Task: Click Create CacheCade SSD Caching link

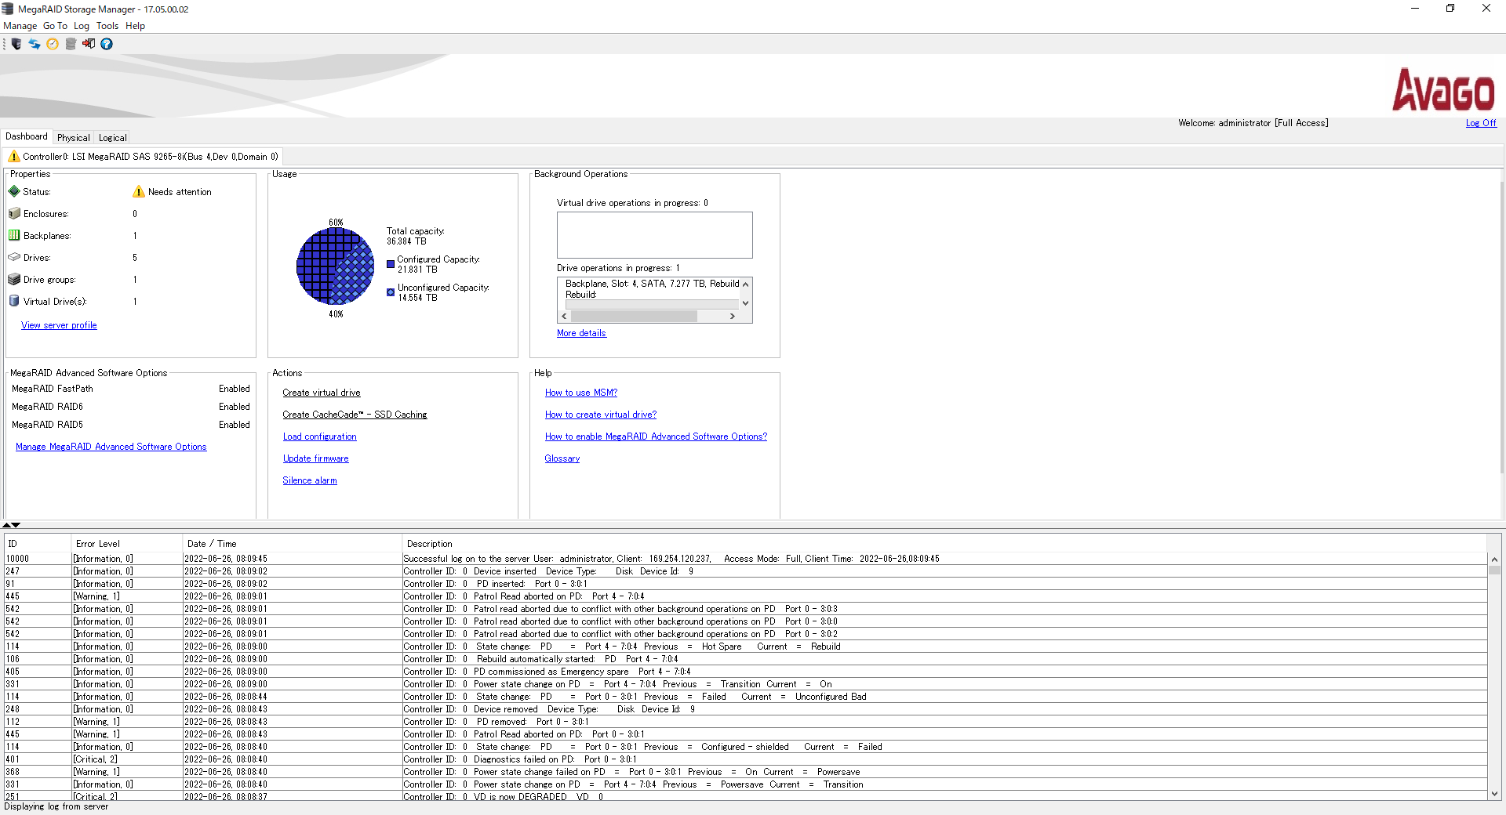Action: [355, 415]
